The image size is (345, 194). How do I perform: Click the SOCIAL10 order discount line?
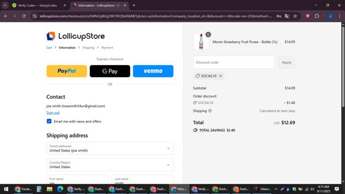244,103
